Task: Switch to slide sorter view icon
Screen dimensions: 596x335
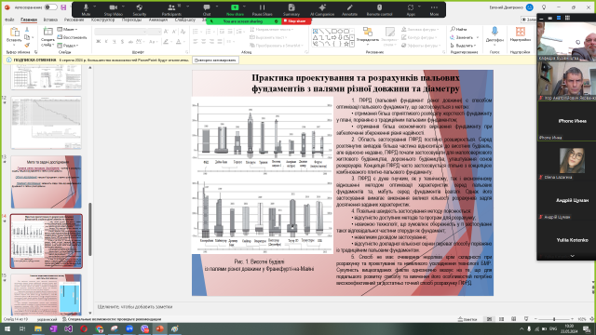Action: click(501, 319)
